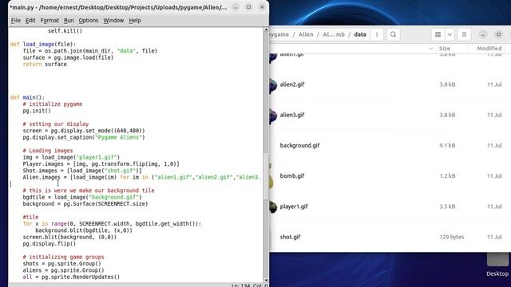Click the scroll-up arrow in IDLE editor
This screenshot has height=287, width=511.
coord(266,29)
